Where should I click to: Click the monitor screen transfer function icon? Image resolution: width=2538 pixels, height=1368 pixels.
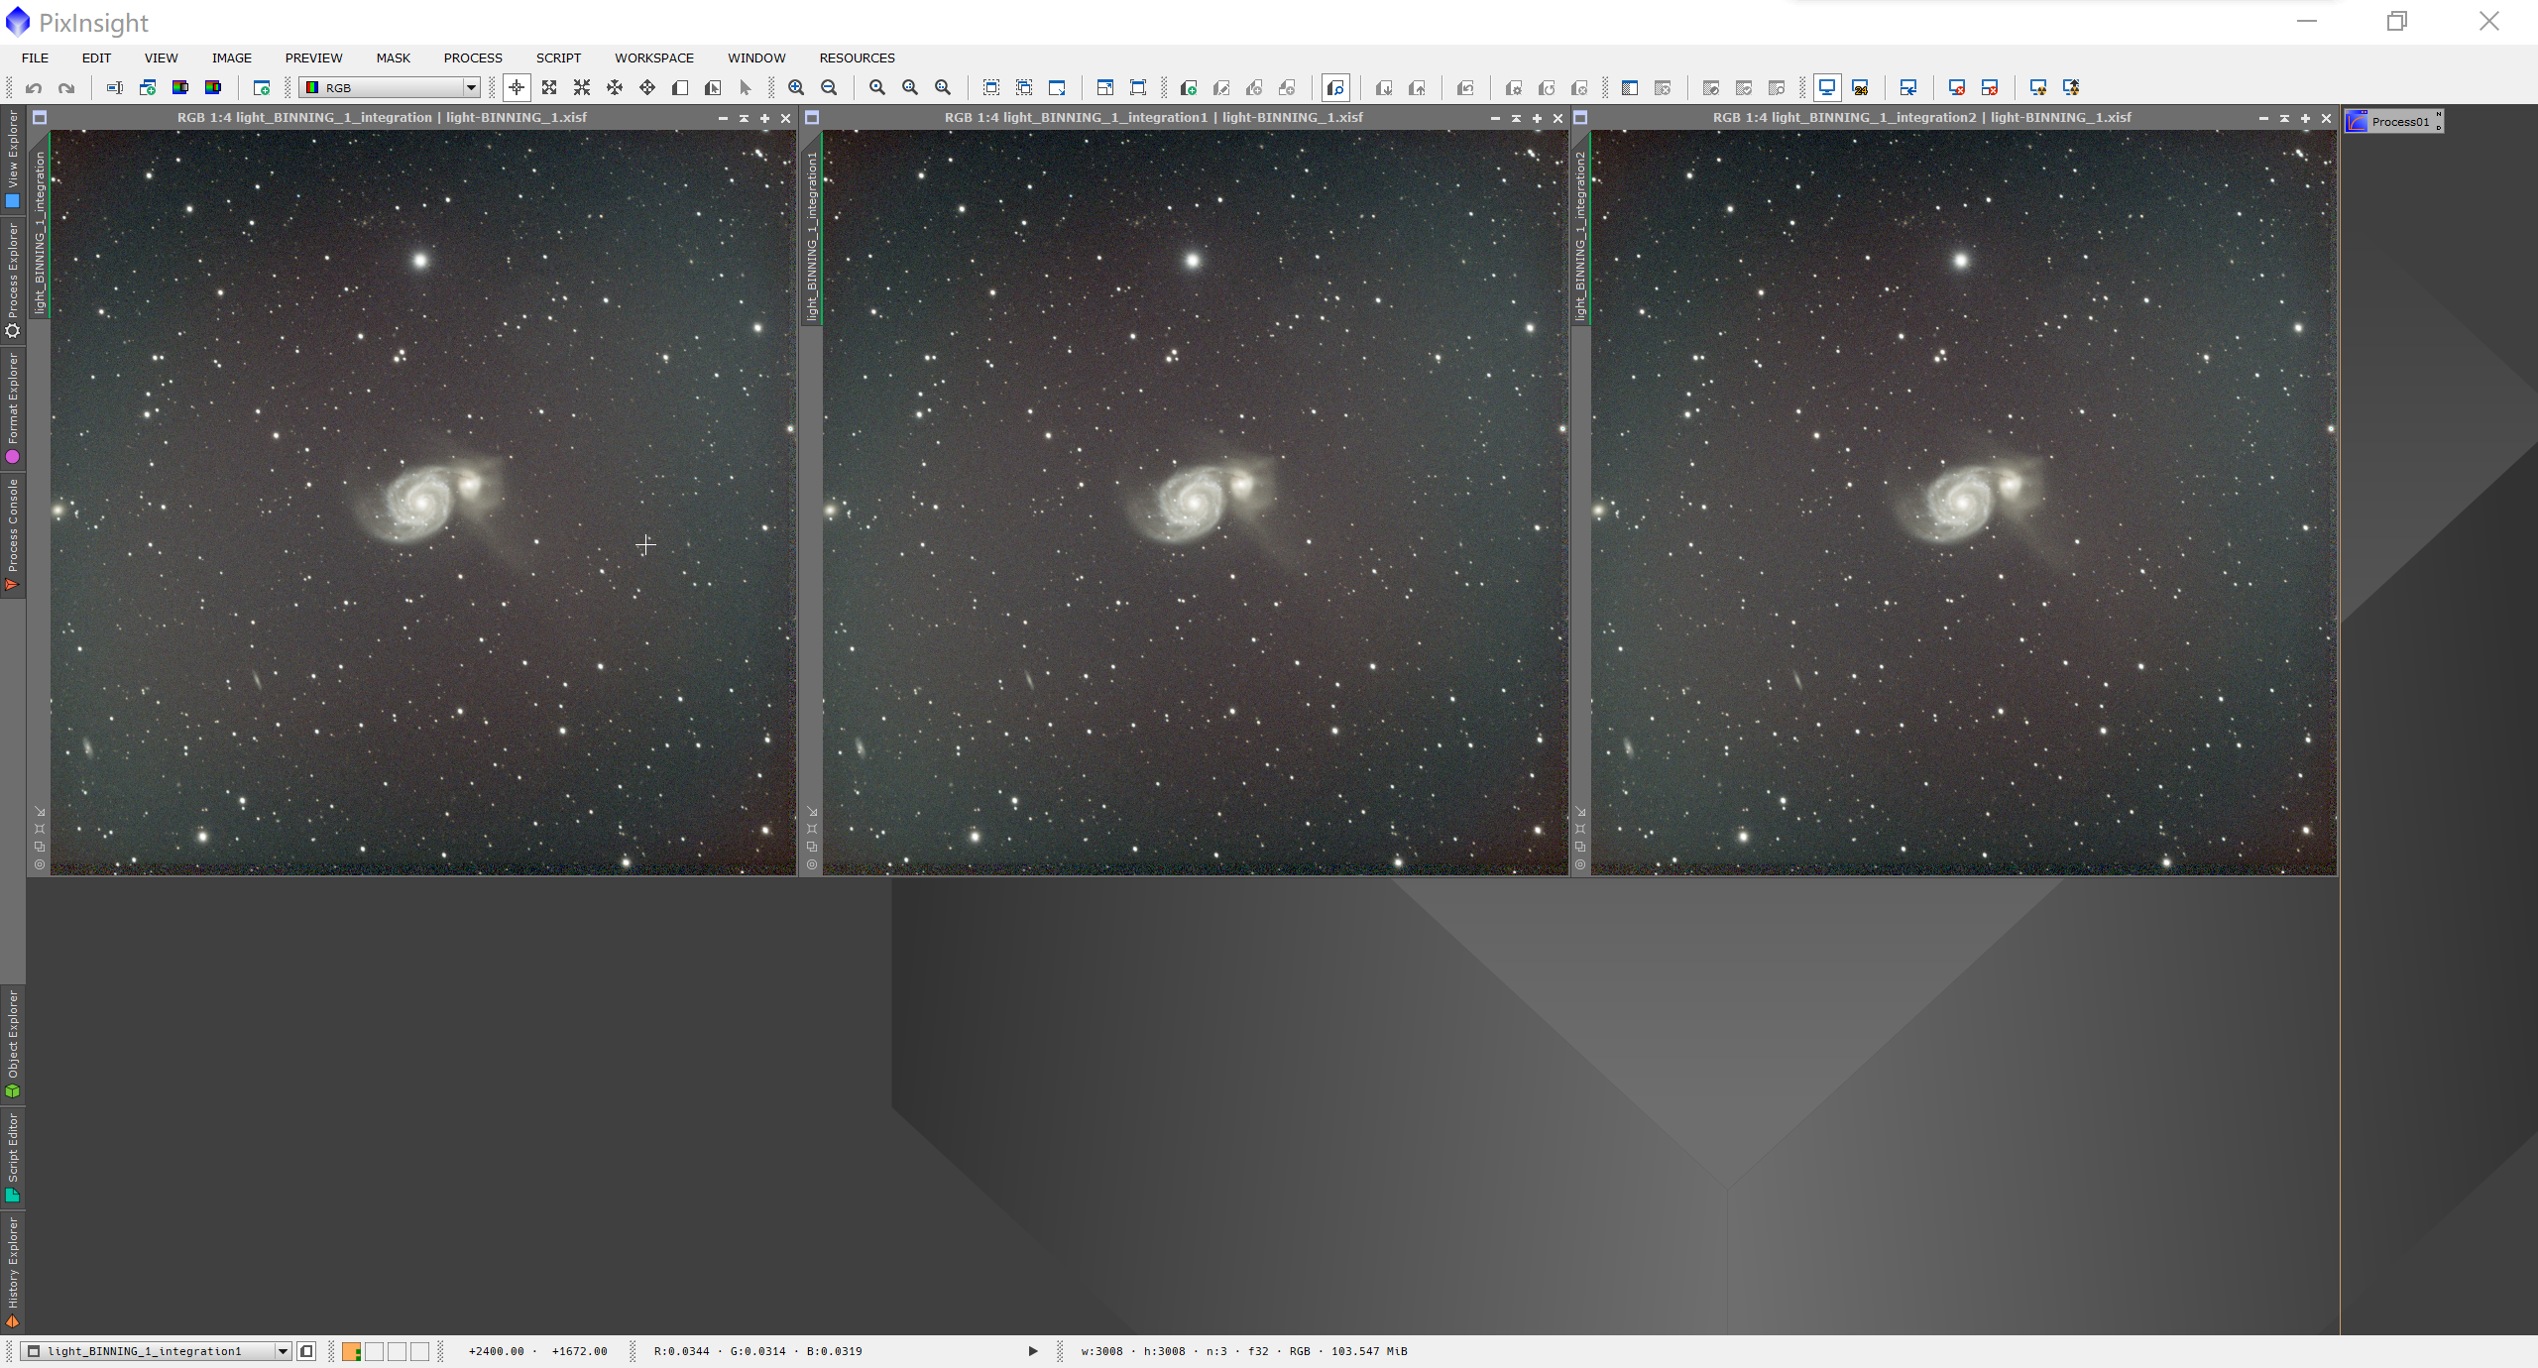click(1827, 88)
